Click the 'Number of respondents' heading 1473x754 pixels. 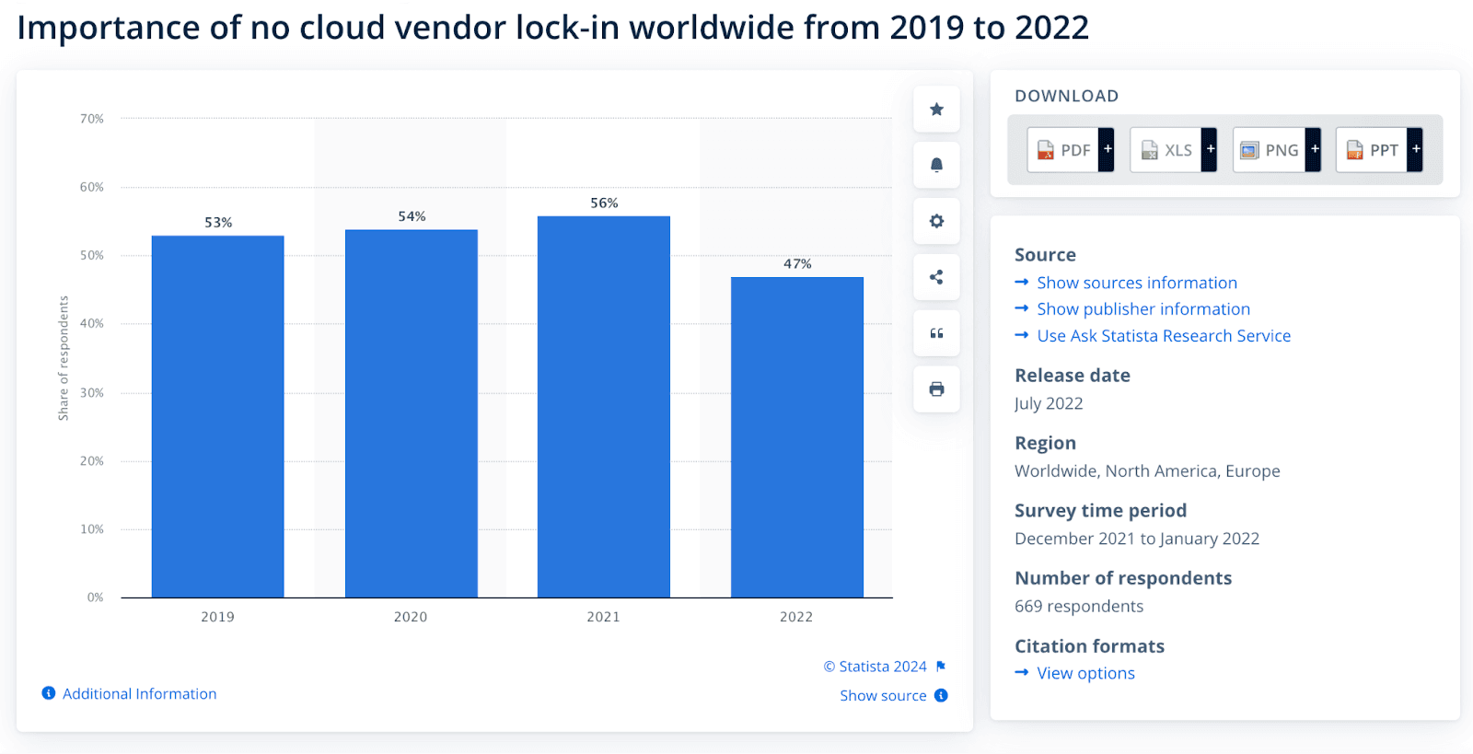[x=1123, y=578]
